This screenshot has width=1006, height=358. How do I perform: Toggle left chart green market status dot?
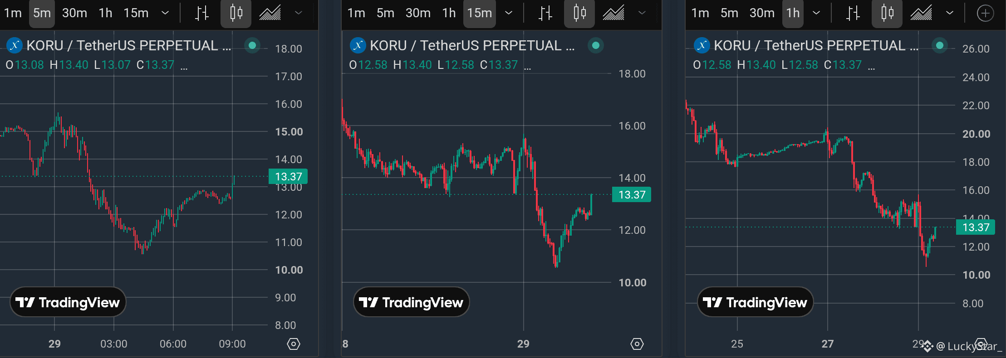pos(252,45)
